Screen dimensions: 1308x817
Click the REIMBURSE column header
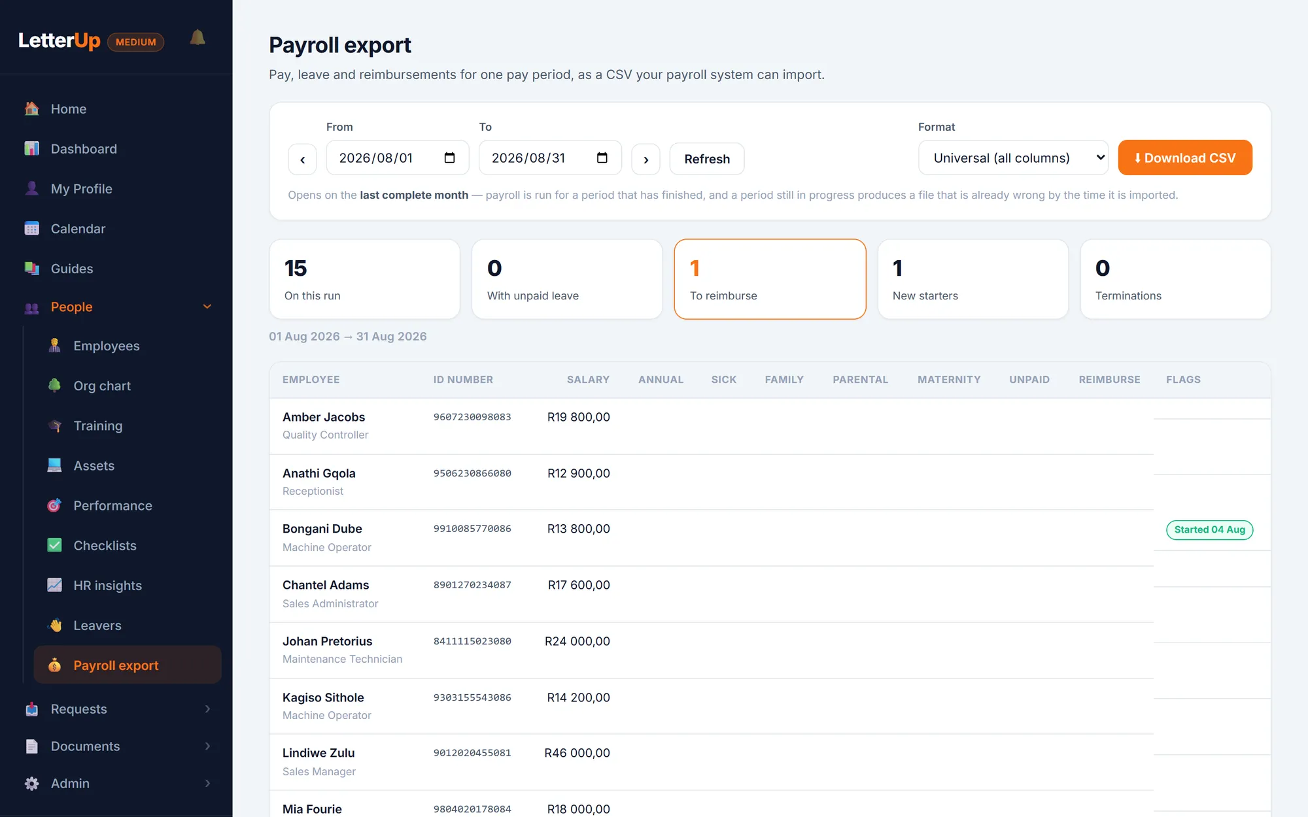(1109, 379)
